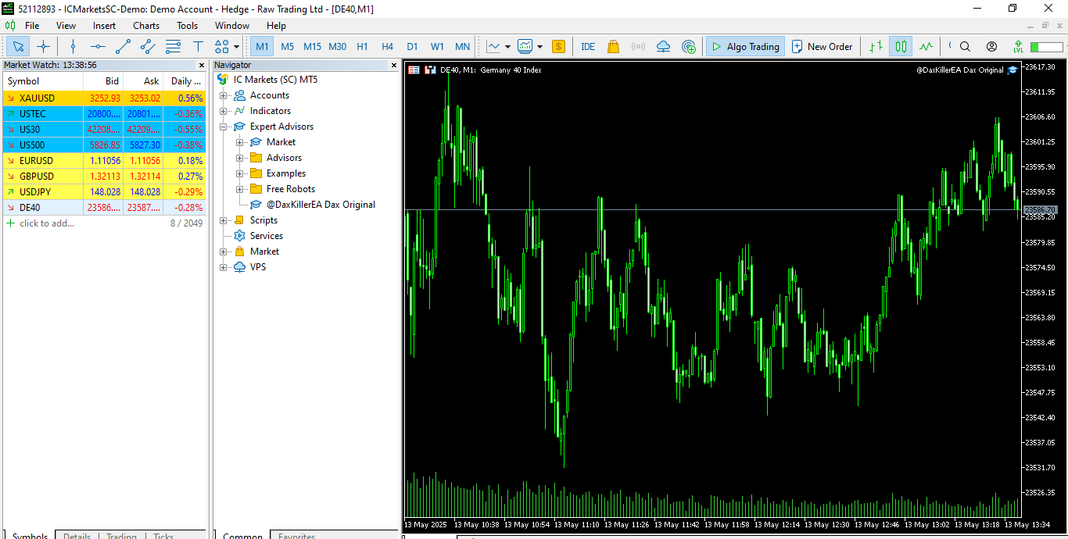Viewport: 1068px width, 539px height.
Task: Switch chart to bar chart display
Action: [x=876, y=47]
